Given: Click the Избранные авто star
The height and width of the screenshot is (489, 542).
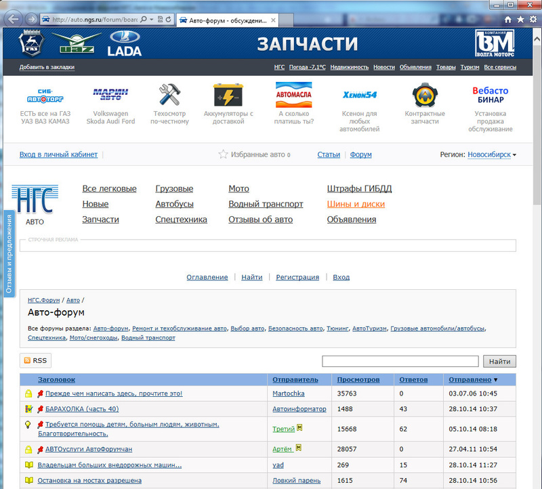Looking at the screenshot, I should click(223, 154).
